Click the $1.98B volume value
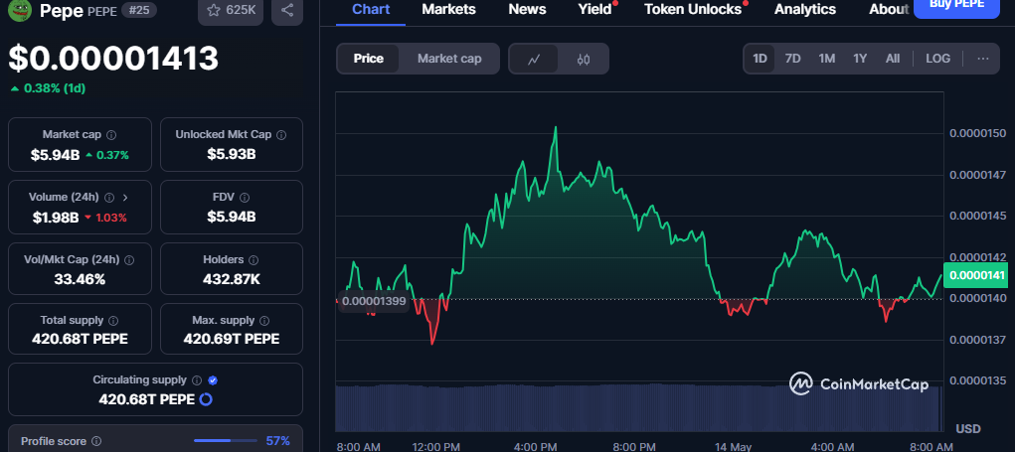 click(56, 218)
